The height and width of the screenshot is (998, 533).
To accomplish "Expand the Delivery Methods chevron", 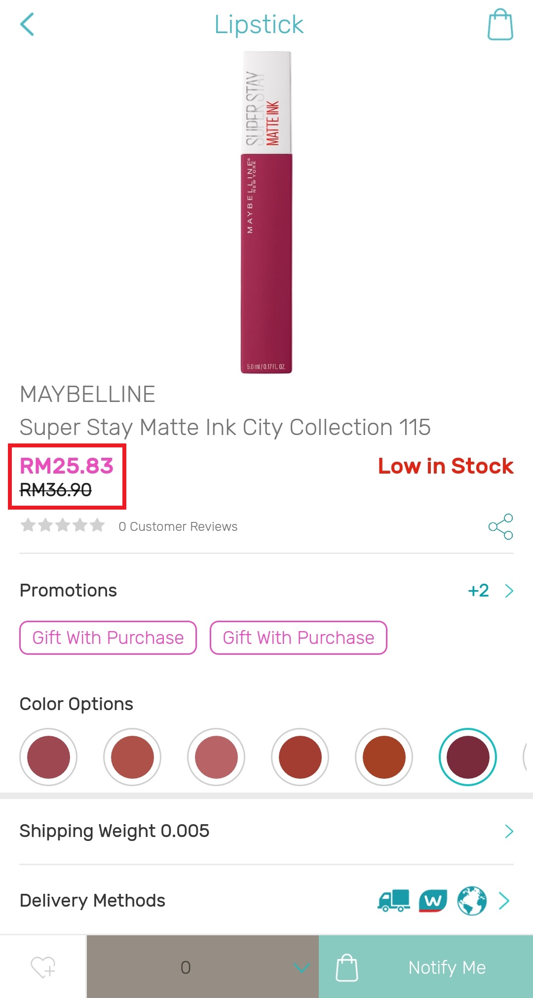I will coord(504,901).
